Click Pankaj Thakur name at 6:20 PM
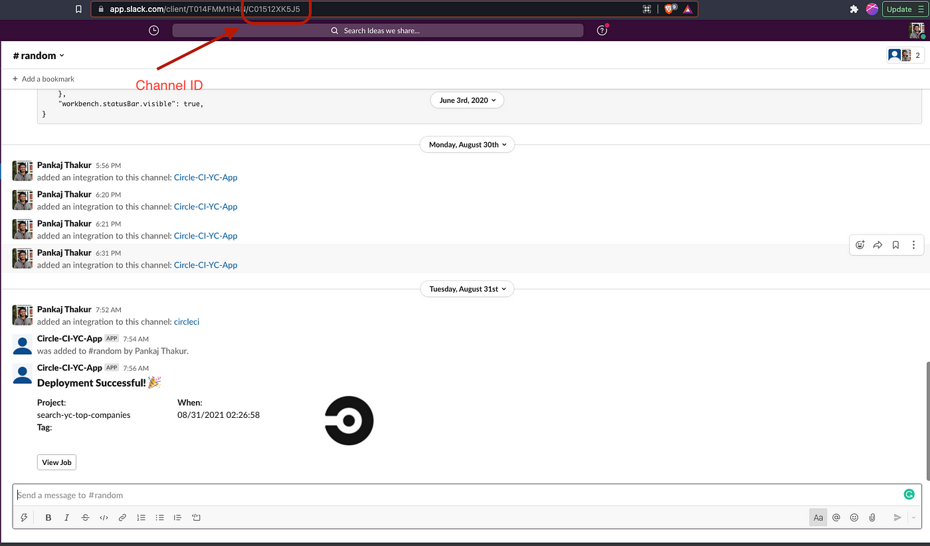Viewport: 930px width, 546px height. point(64,194)
